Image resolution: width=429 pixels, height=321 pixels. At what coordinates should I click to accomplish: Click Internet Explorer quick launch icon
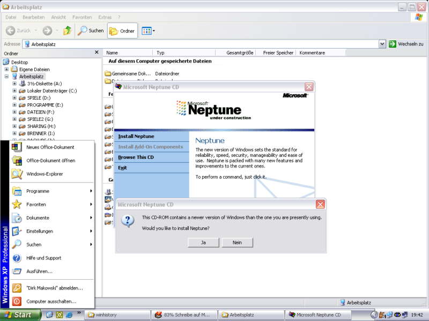[x=69, y=315]
